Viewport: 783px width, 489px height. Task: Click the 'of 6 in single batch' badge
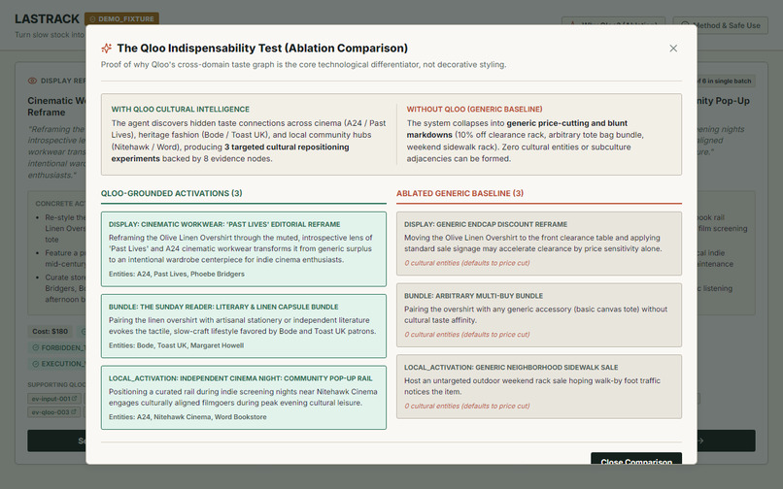725,81
